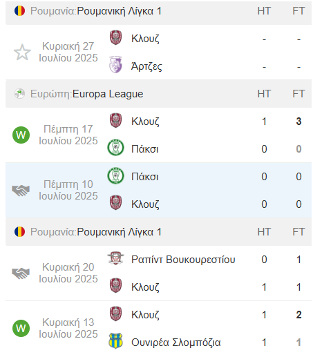Click the Ραπίντ Βουκουρεστίου club crest
The height and width of the screenshot is (357, 313).
click(x=115, y=258)
